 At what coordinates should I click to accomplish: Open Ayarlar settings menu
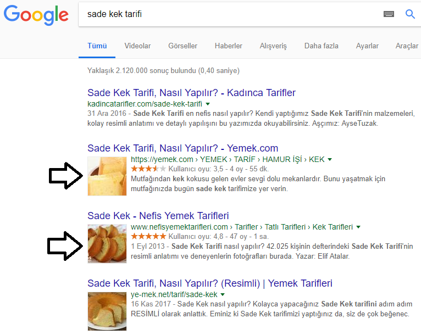[367, 46]
